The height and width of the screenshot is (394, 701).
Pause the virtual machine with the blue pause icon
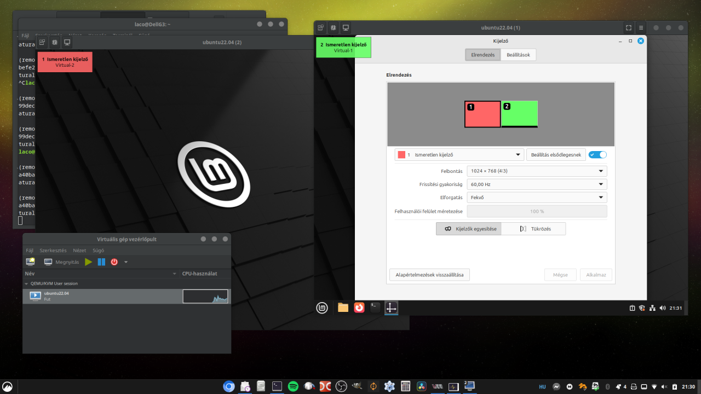(101, 262)
